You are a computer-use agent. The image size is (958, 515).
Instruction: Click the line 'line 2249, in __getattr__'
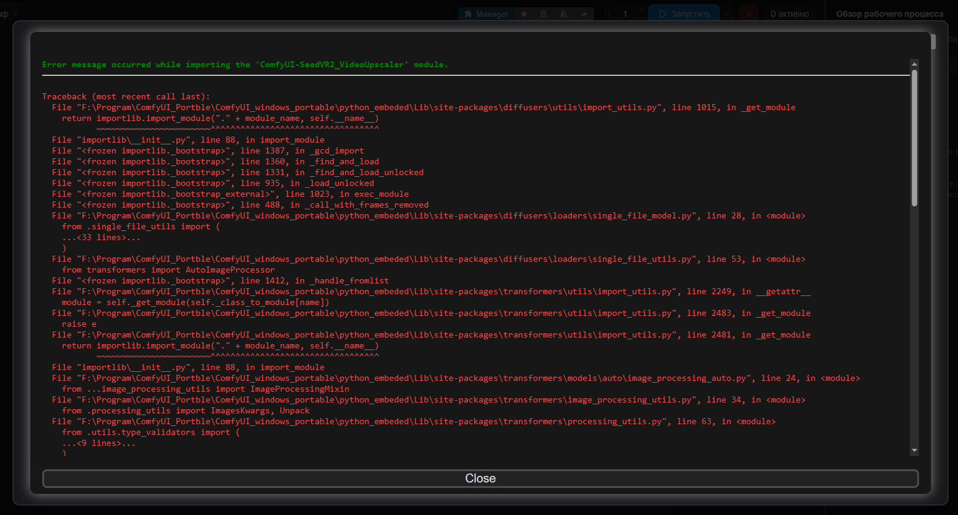coord(431,291)
